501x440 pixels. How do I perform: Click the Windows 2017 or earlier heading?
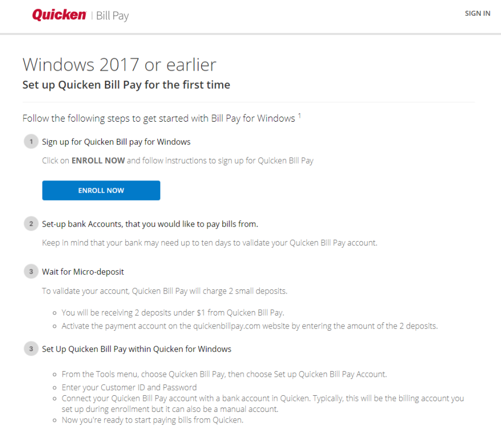(119, 65)
